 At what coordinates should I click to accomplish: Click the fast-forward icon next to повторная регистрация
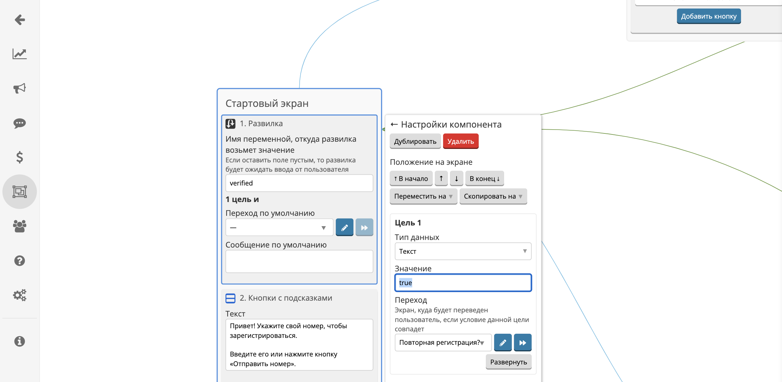pyautogui.click(x=522, y=343)
